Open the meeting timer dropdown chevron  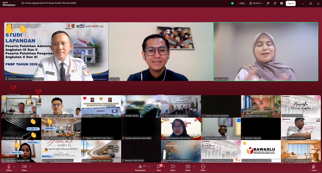(x=262, y=4)
